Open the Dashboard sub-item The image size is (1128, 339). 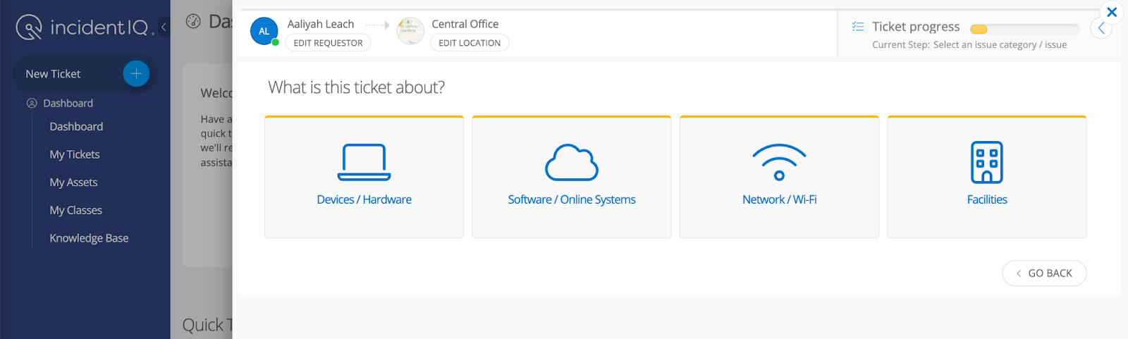[76, 127]
